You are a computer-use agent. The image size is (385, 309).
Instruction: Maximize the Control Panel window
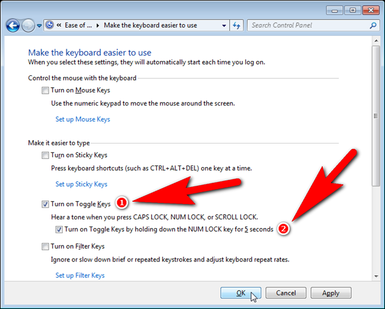pyautogui.click(x=352, y=10)
